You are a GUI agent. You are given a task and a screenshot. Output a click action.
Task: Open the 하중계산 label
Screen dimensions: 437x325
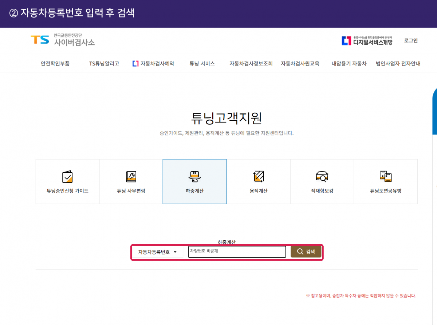click(194, 191)
